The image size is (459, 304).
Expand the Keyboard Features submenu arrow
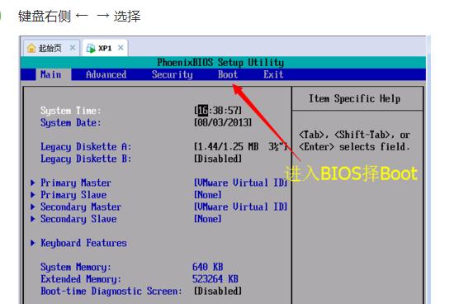tap(32, 243)
